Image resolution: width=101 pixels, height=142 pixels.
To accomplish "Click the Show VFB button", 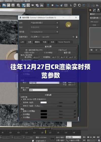I will pyautogui.click(x=34, y=50).
